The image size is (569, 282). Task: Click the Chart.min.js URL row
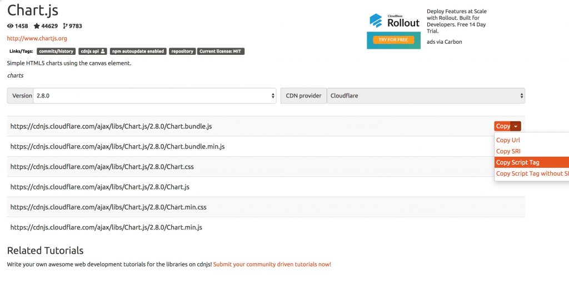(106, 227)
